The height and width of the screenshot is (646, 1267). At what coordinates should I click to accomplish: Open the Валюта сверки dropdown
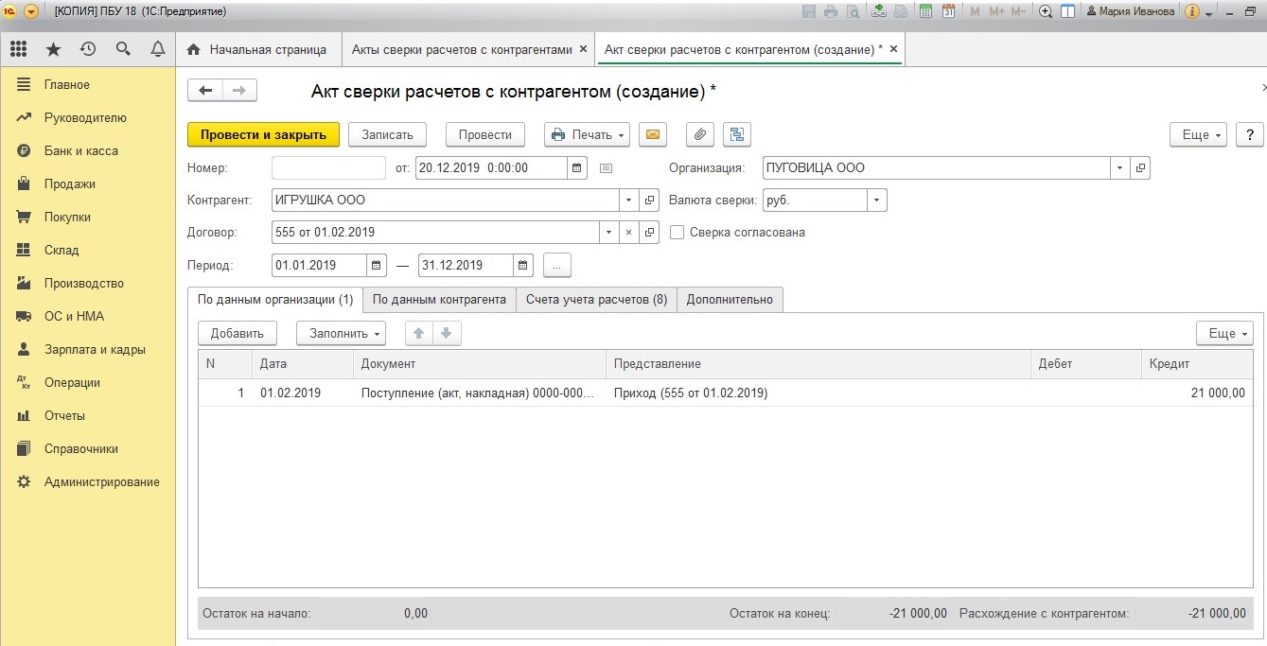pyautogui.click(x=877, y=201)
